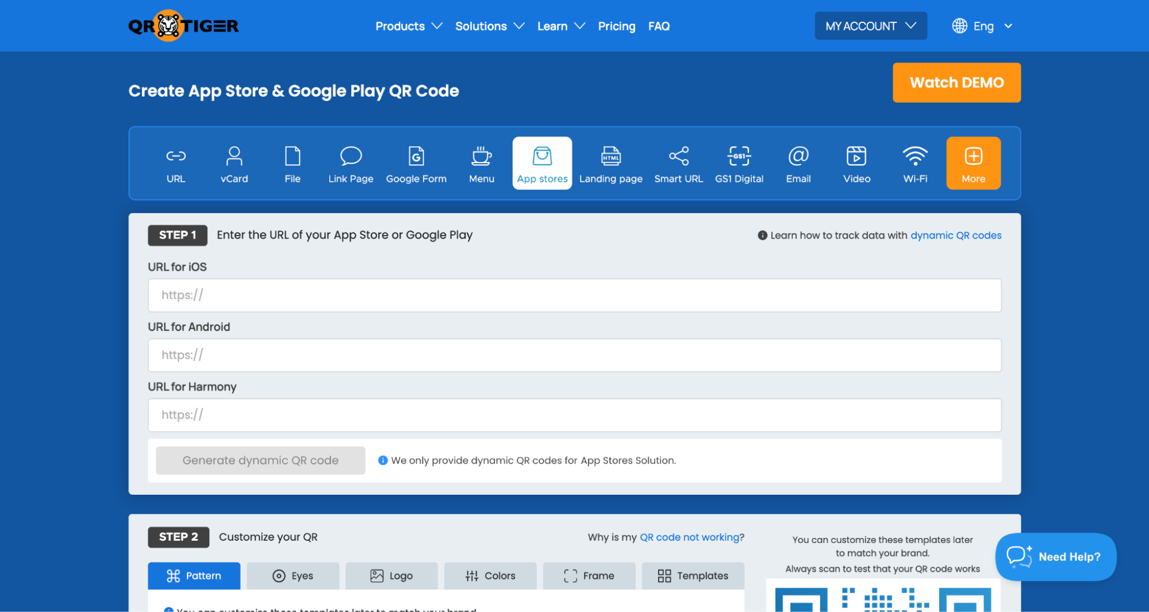
Task: Select the Wi-Fi QR code type
Action: click(x=915, y=164)
